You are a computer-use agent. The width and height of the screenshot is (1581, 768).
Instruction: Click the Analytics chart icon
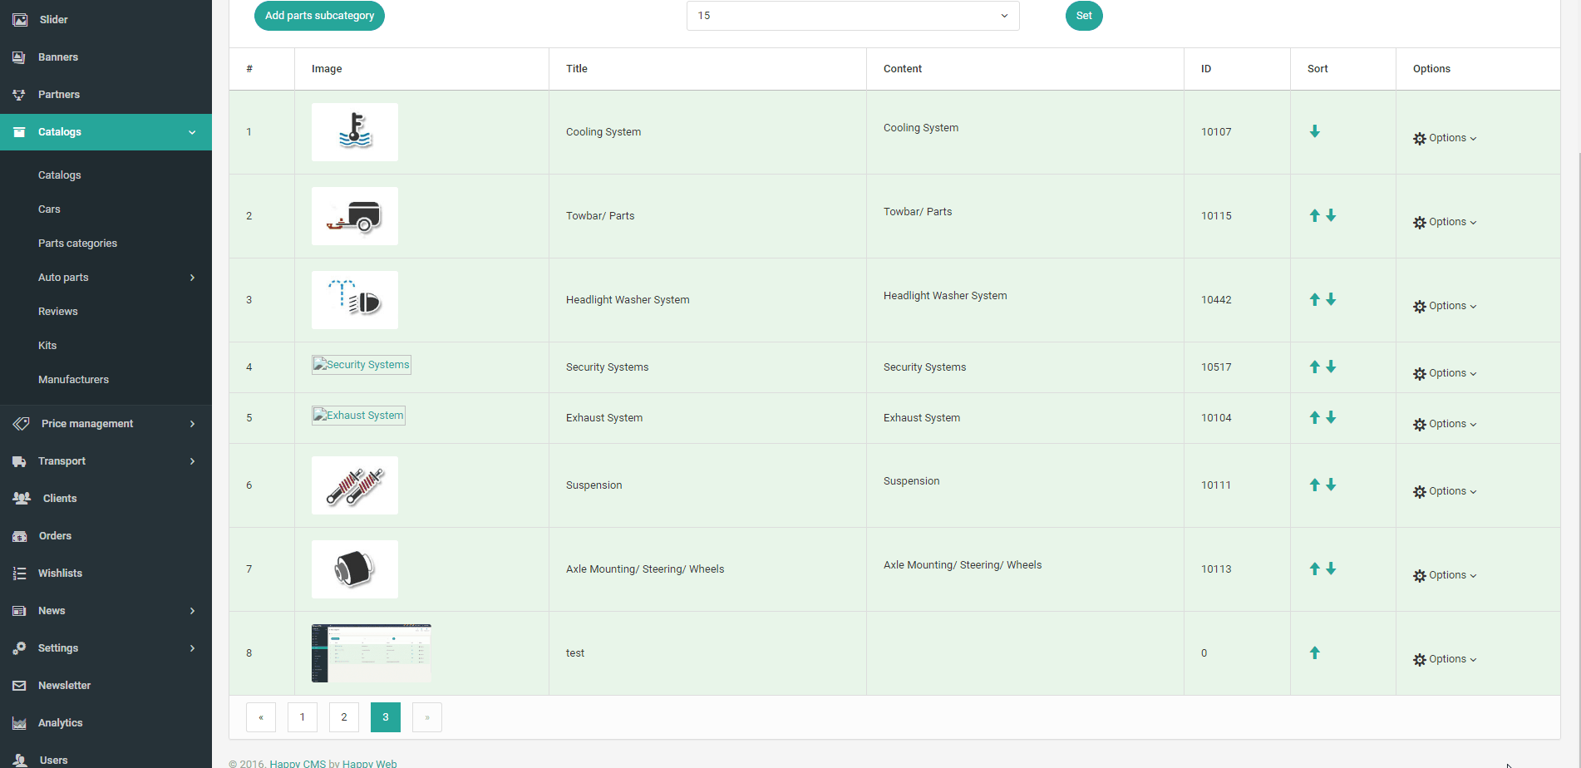point(19,723)
